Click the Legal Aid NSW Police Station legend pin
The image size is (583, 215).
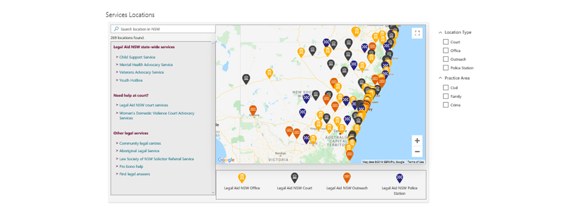399,178
